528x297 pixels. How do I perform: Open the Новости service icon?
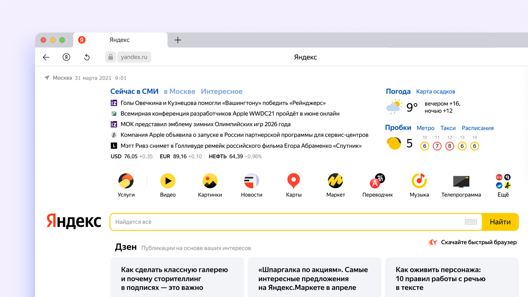click(252, 181)
